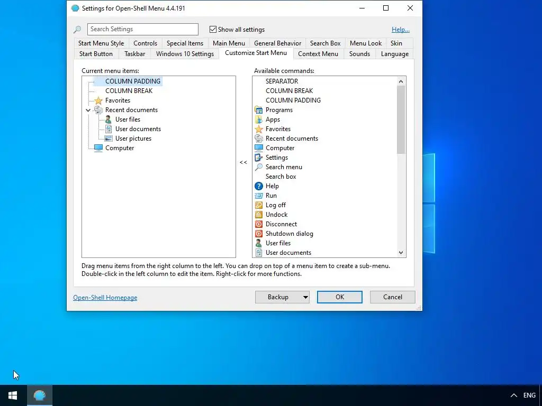Click the Cancel button
This screenshot has width=542, height=406.
[393, 297]
